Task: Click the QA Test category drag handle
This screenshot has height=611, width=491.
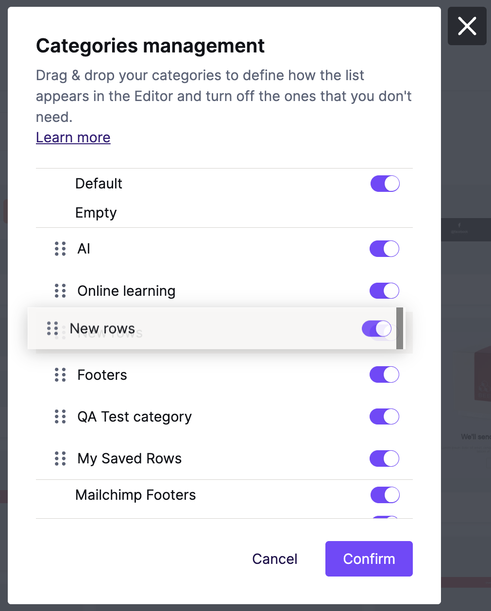Action: 60,416
